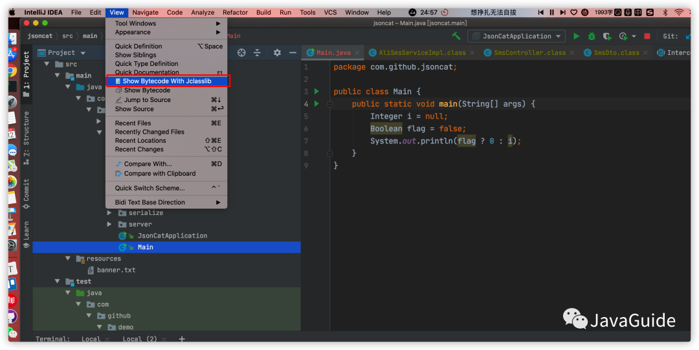The image size is (699, 350).
Task: Select the Main class in project tree
Action: click(x=167, y=247)
